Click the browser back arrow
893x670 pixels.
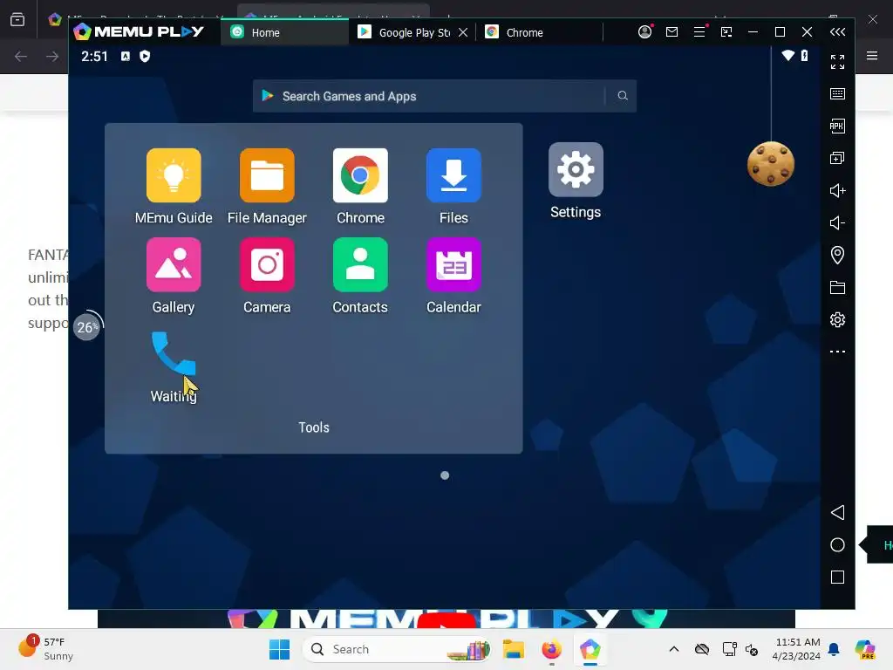(21, 56)
